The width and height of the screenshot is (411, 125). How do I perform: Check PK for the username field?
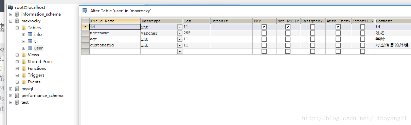pos(264,33)
